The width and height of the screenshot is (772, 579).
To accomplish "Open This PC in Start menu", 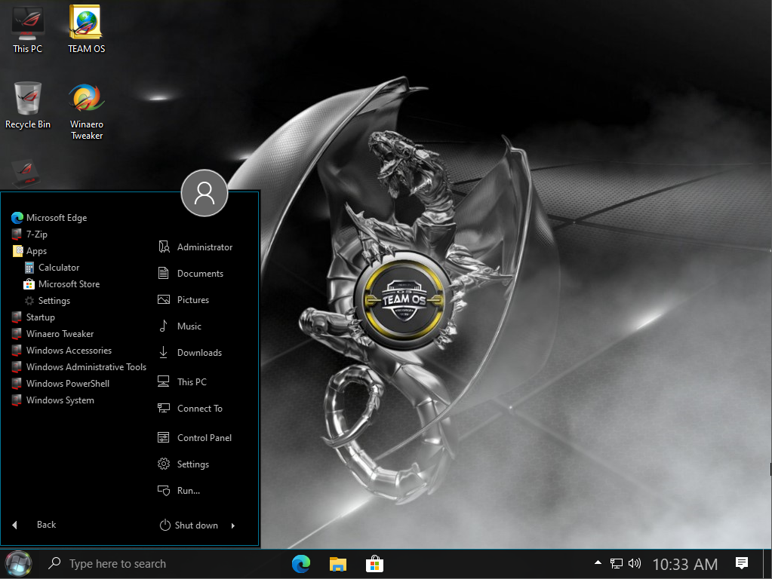I will click(x=182, y=381).
